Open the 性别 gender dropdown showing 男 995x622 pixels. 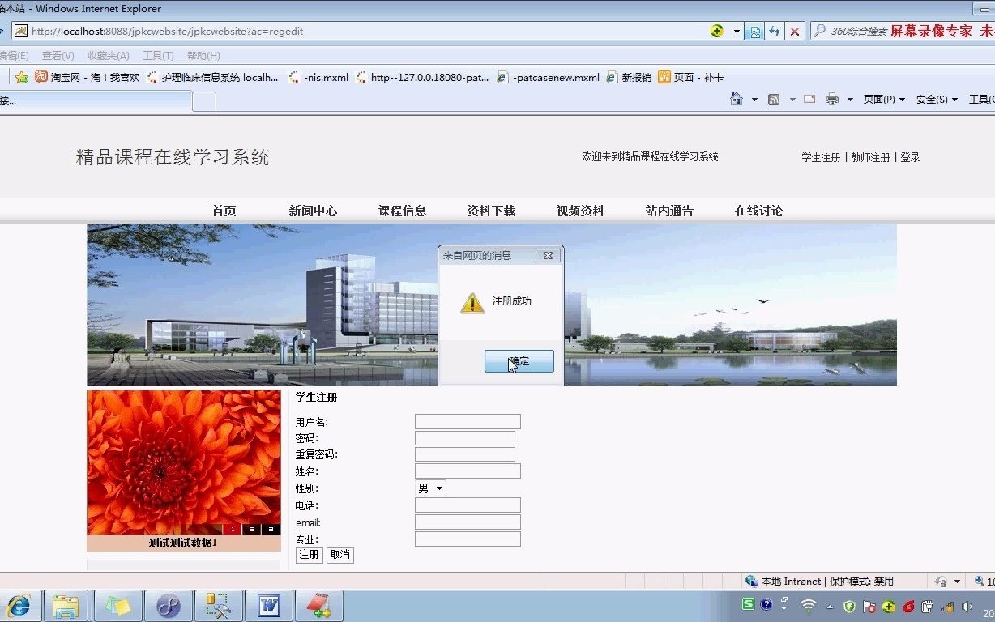pos(429,488)
